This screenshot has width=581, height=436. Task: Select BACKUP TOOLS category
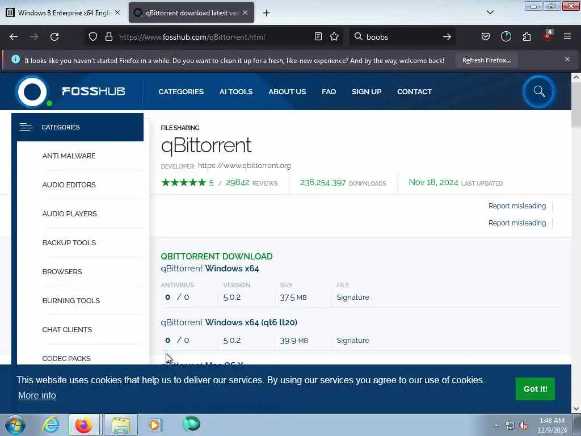coord(69,242)
